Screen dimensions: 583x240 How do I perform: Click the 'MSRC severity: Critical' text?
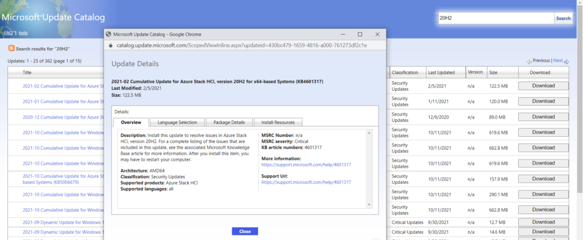click(285, 141)
